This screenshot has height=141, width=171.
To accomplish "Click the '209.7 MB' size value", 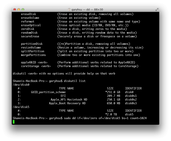I will 114,96.
